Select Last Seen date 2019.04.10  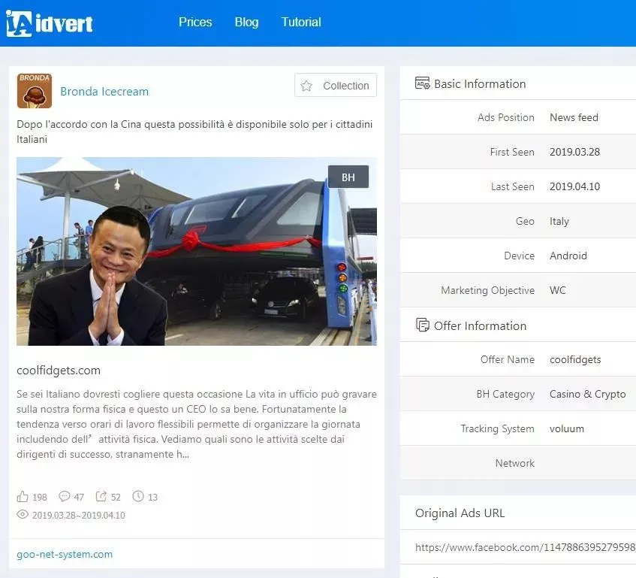point(574,186)
